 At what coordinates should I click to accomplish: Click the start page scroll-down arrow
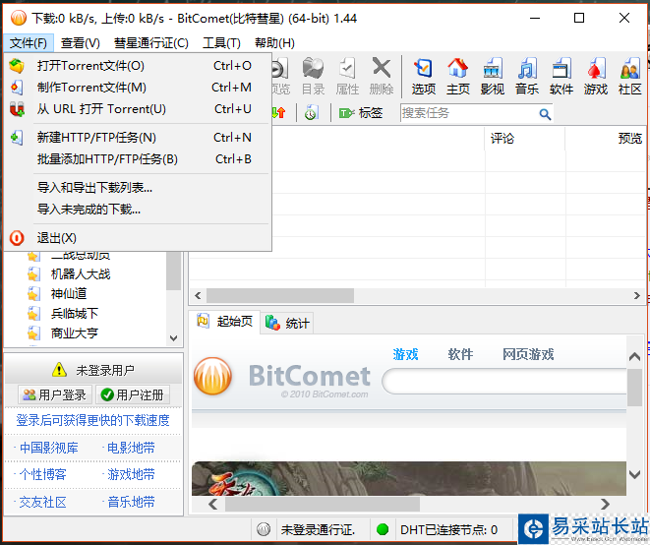click(634, 474)
